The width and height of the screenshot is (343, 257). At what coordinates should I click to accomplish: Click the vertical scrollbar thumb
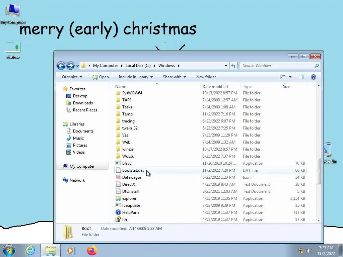319,171
